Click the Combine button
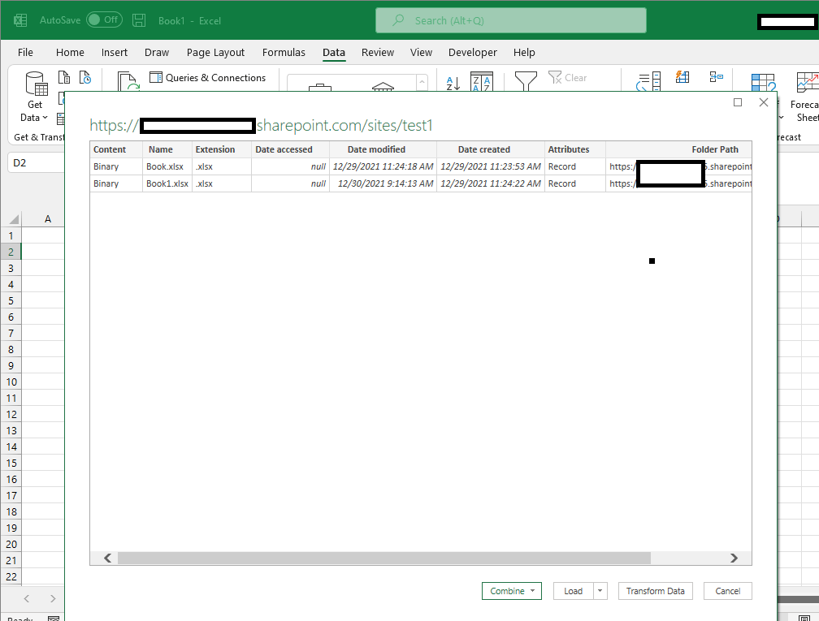Screen dimensions: 819x621 tap(506, 591)
